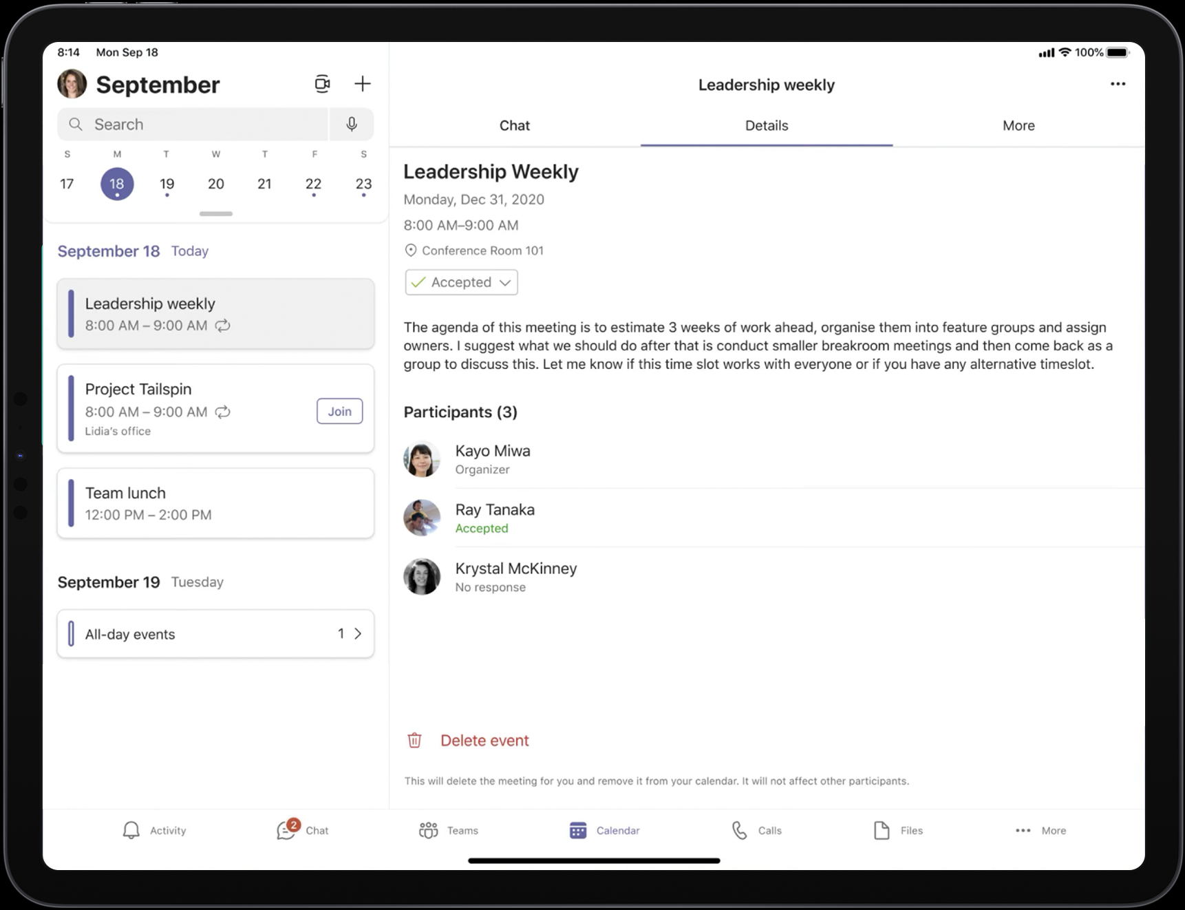1185x910 pixels.
Task: Click the Delete event link
Action: [484, 741]
